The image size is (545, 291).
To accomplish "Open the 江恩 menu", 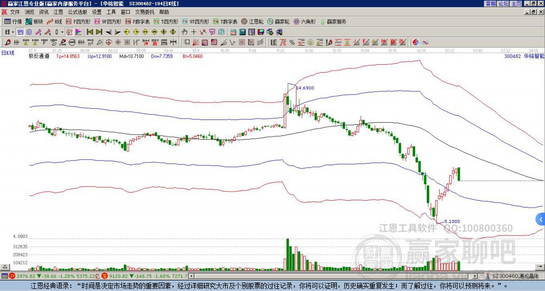I will point(58,12).
